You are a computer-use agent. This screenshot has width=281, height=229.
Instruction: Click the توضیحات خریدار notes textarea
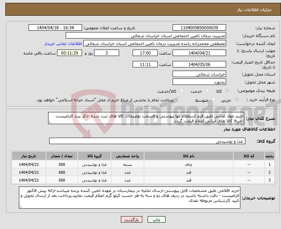pos(129,198)
